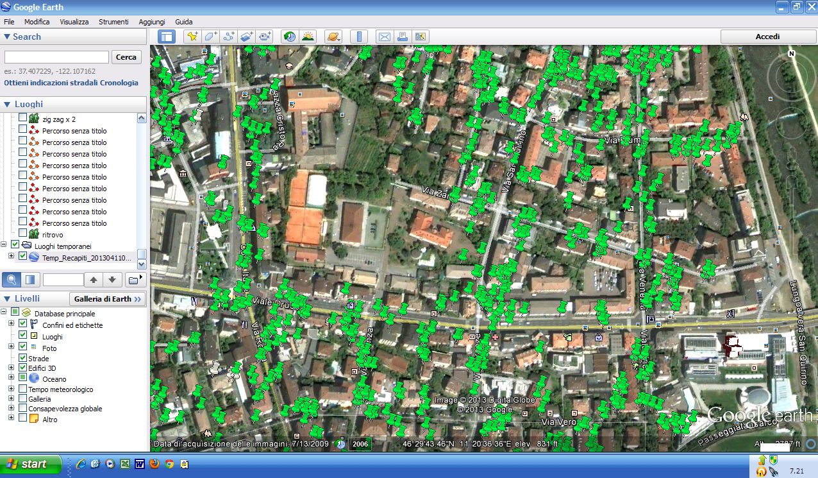Viewport: 818px width, 478px height.
Task: Record a tour with the camera icon
Action: [x=265, y=37]
